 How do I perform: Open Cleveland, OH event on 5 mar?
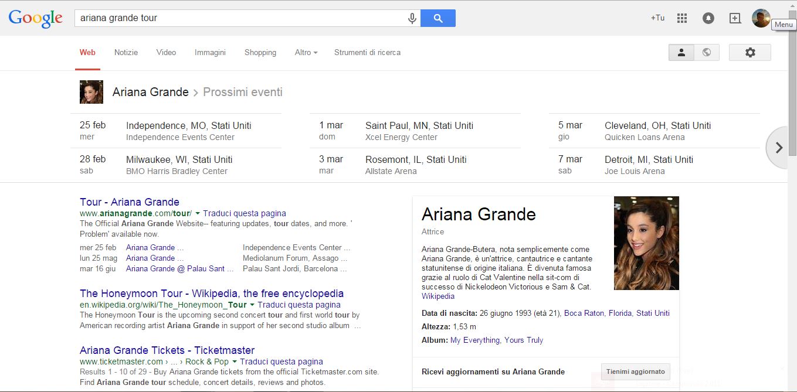[x=654, y=131]
